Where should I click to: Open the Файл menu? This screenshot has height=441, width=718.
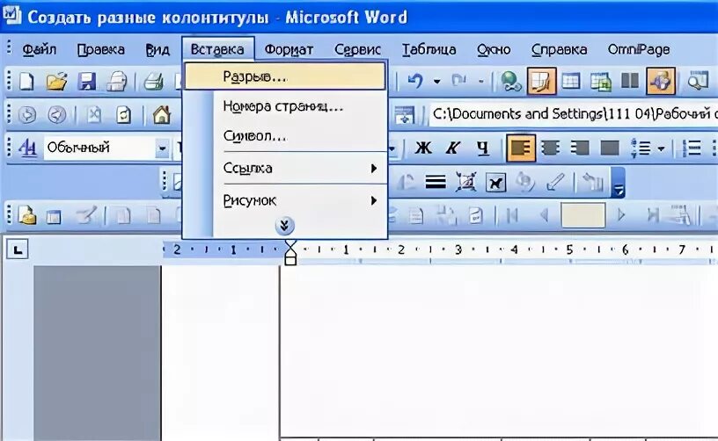click(40, 49)
